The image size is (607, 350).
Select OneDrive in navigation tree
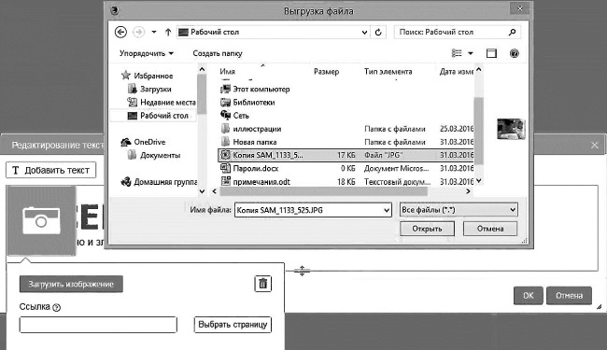143,142
